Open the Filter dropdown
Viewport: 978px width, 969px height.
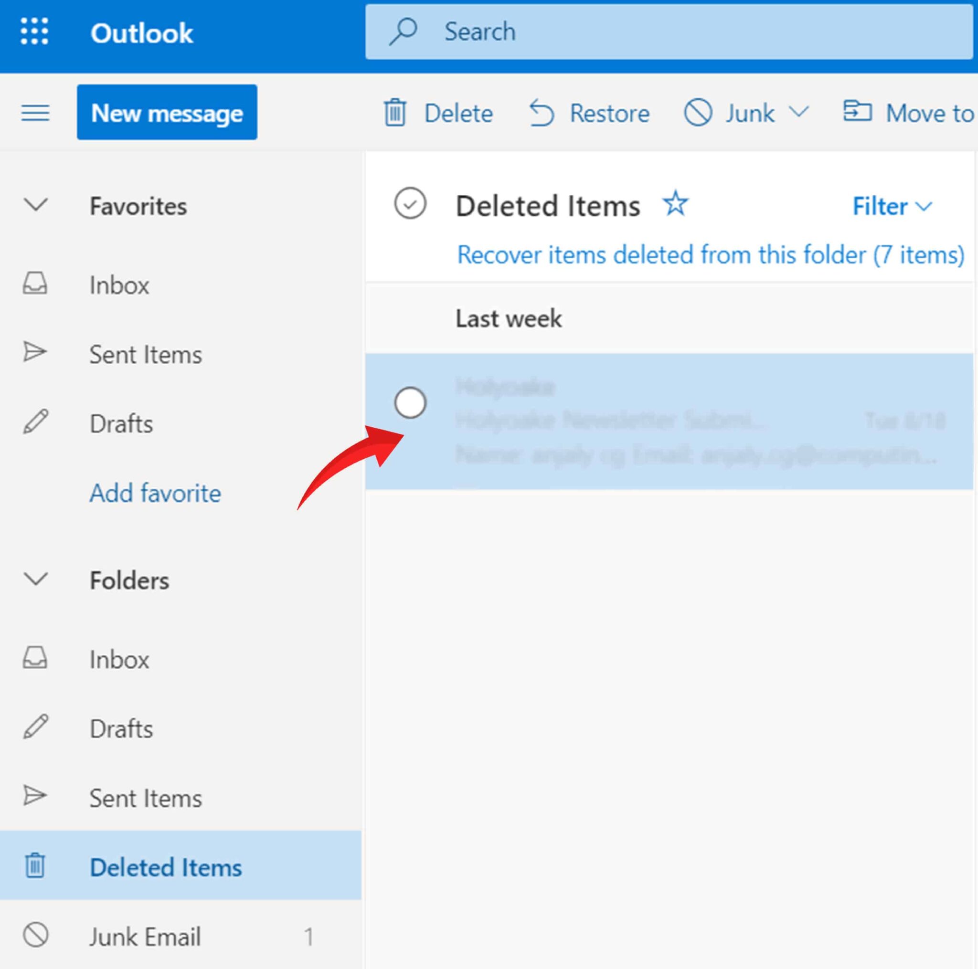click(892, 207)
